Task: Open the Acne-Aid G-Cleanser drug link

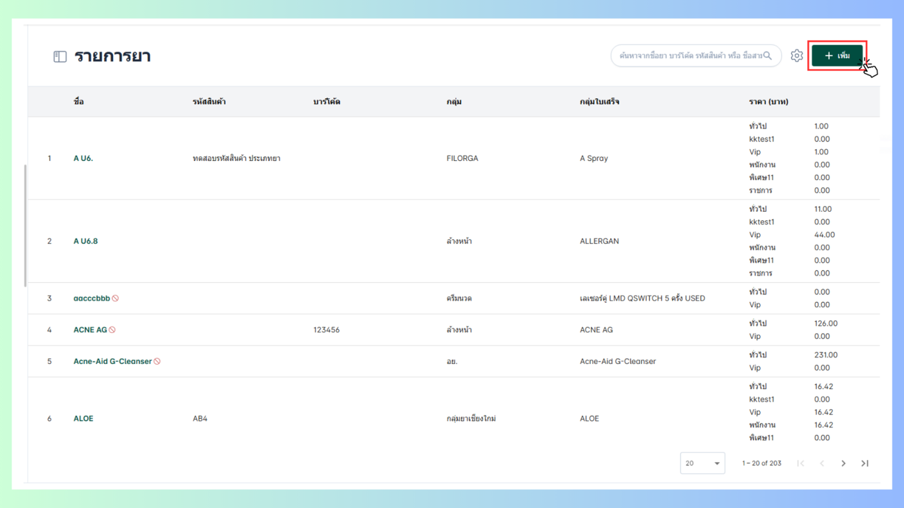Action: coord(112,361)
